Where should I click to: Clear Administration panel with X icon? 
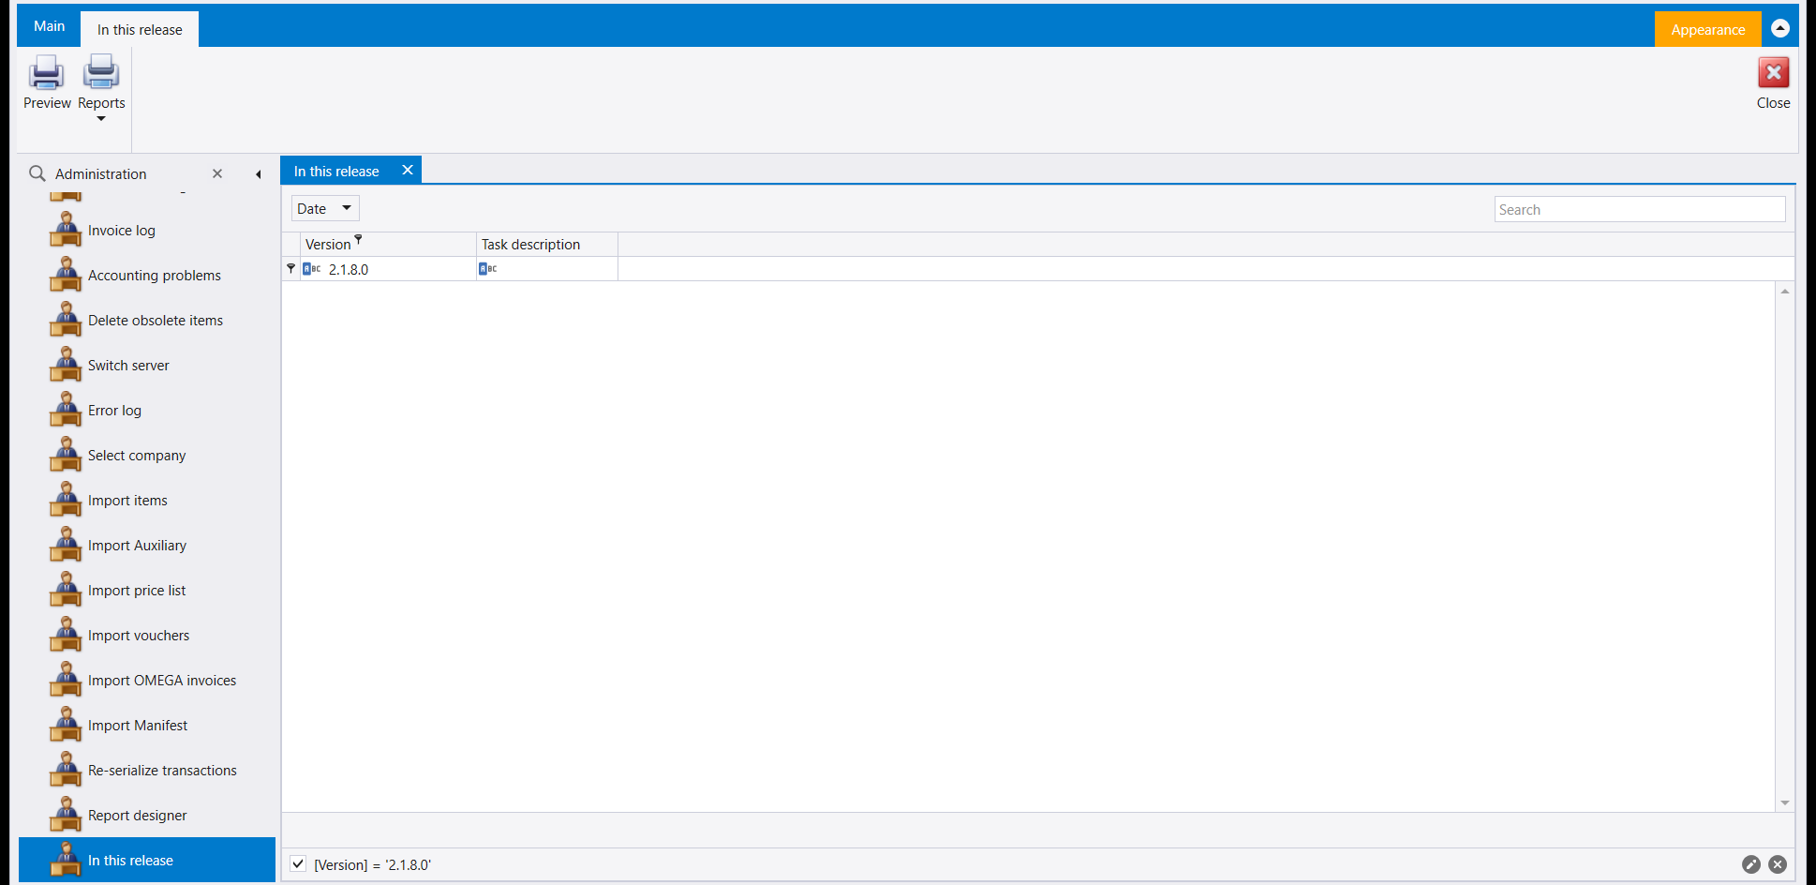(217, 173)
